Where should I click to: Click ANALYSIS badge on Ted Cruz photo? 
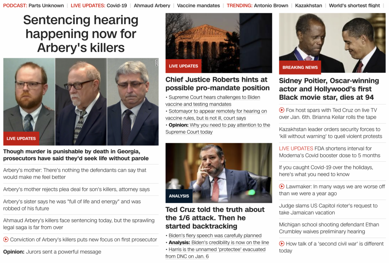point(179,196)
